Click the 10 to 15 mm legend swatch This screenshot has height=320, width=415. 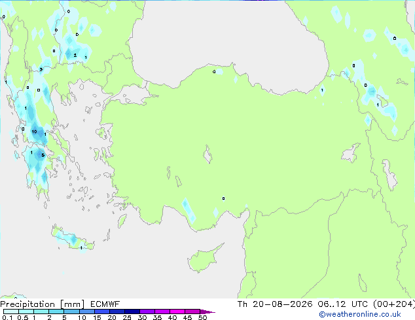[87, 312]
